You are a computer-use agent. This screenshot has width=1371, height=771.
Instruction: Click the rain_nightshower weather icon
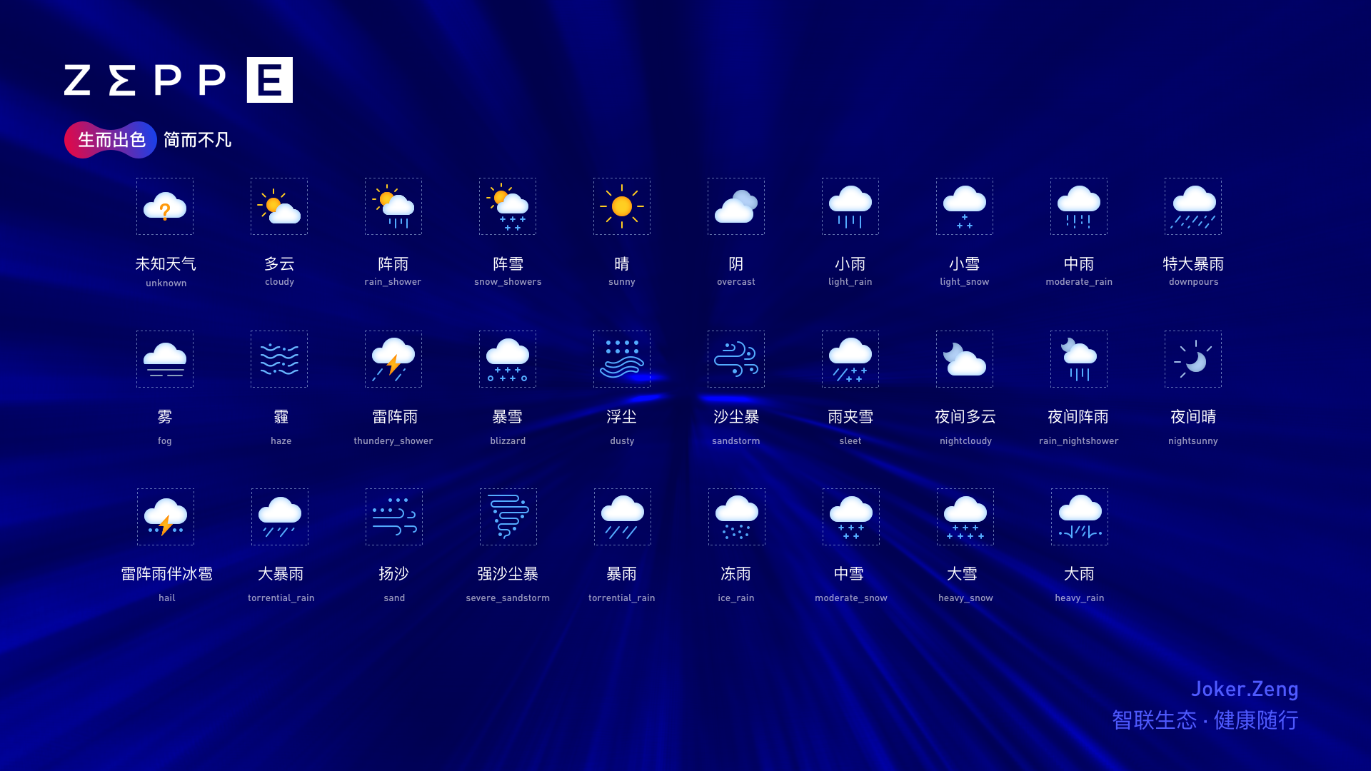[1079, 359]
